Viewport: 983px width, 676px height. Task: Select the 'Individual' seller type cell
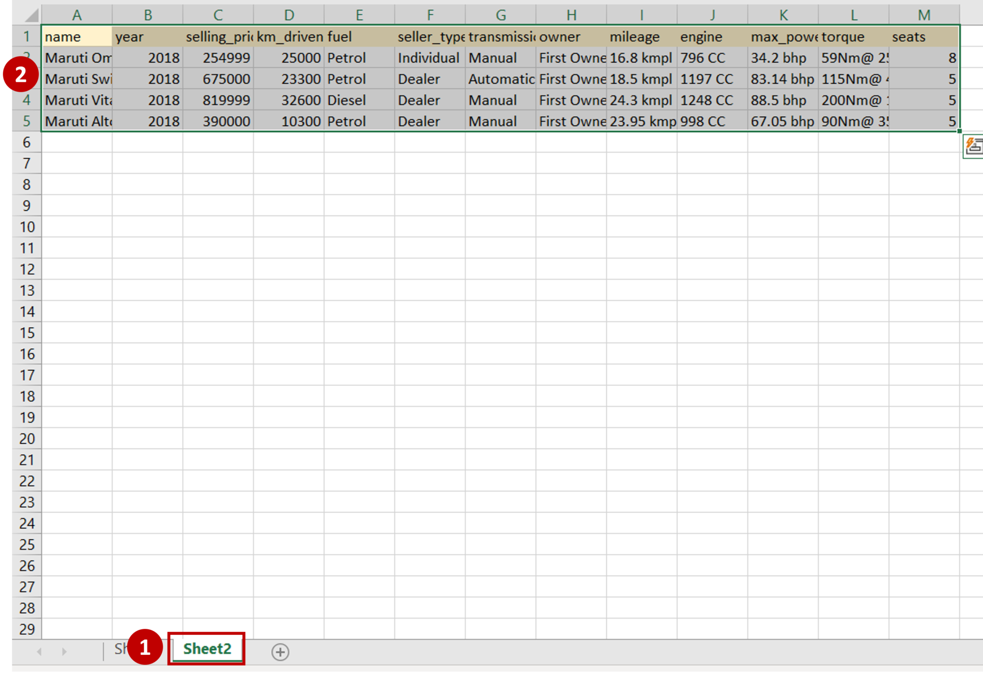[x=430, y=58]
